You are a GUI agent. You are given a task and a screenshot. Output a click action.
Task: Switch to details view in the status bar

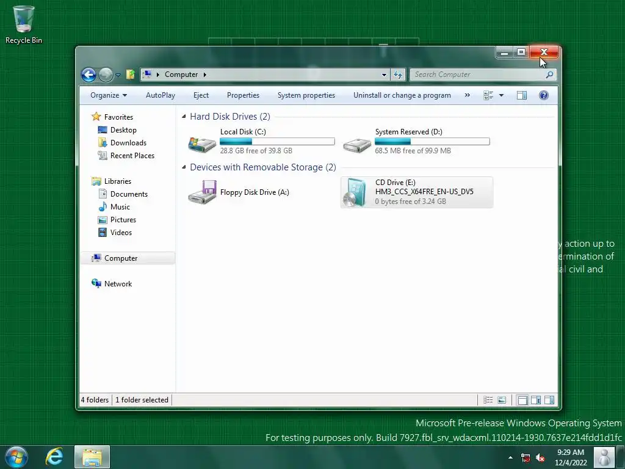coord(488,400)
